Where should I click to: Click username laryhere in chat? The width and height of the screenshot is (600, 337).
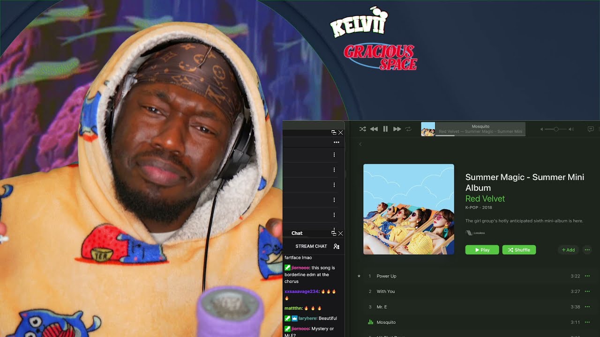307,318
